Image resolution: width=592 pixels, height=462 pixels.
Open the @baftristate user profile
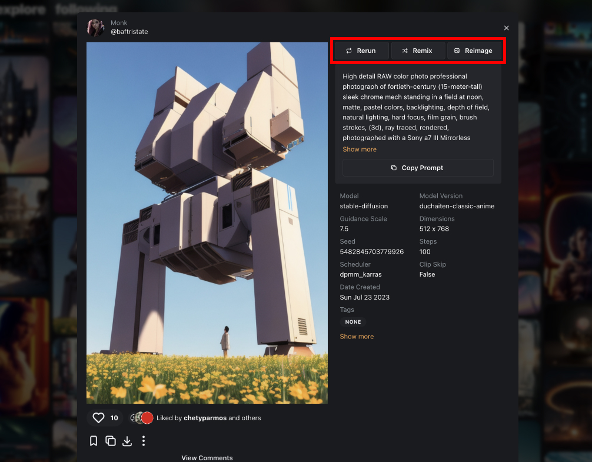pos(129,32)
